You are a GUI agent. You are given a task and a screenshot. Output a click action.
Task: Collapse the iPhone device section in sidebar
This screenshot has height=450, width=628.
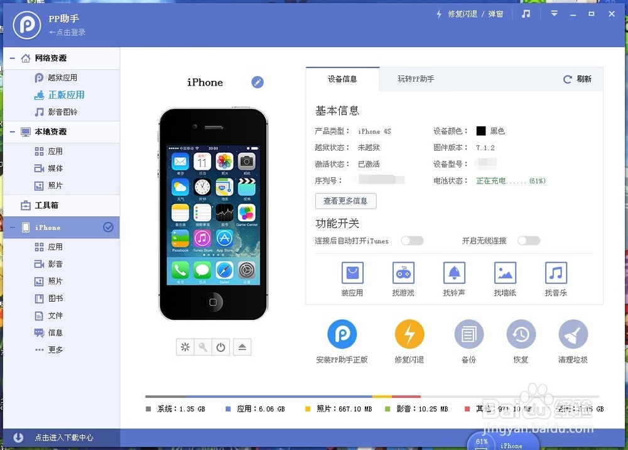(x=13, y=228)
